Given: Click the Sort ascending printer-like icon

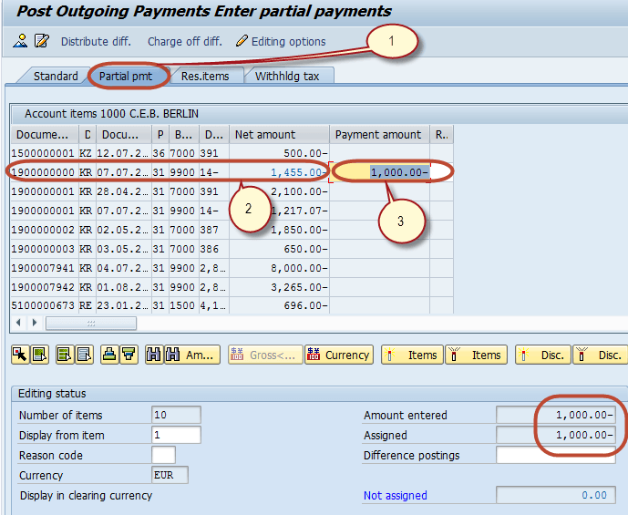Looking at the screenshot, I should coord(109,355).
